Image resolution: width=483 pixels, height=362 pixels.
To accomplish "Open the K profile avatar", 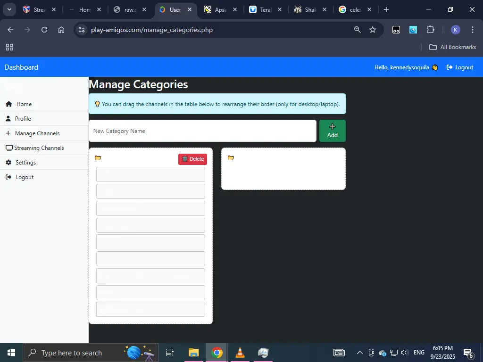I will click(x=456, y=30).
